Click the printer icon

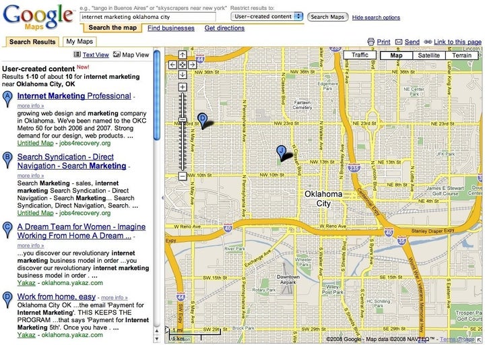pos(371,42)
